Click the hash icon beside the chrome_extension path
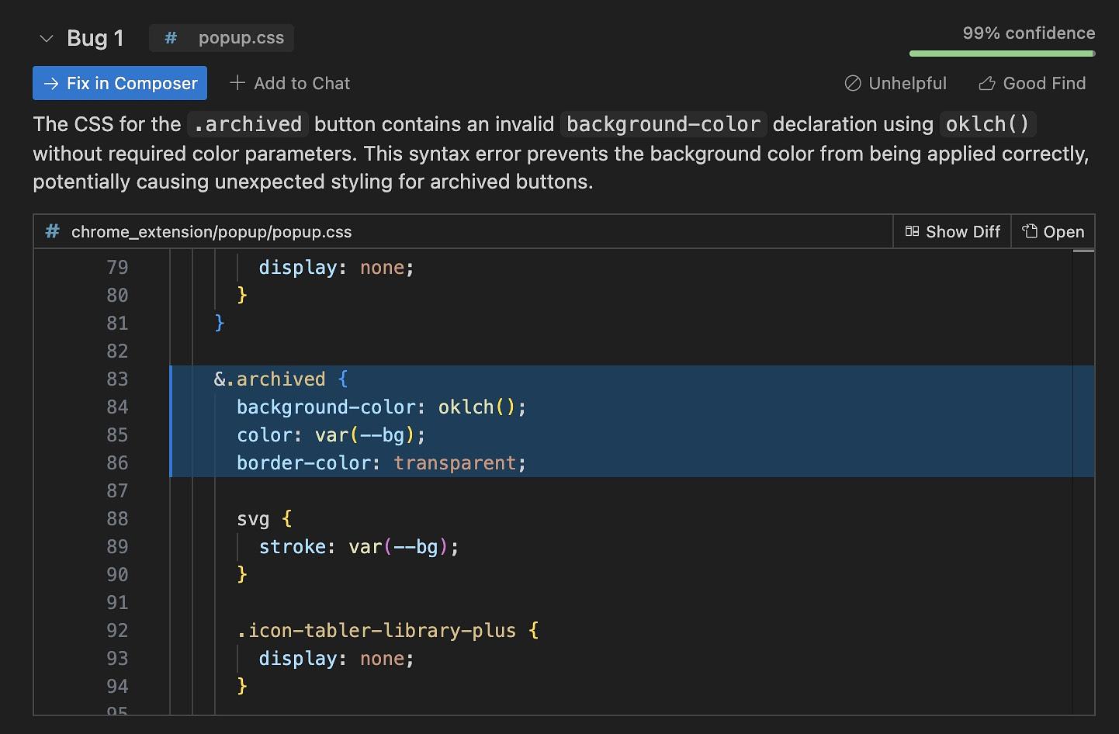Image resolution: width=1119 pixels, height=734 pixels. click(x=52, y=231)
